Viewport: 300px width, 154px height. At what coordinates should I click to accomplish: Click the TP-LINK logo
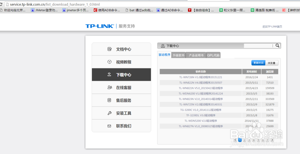pos(100,26)
